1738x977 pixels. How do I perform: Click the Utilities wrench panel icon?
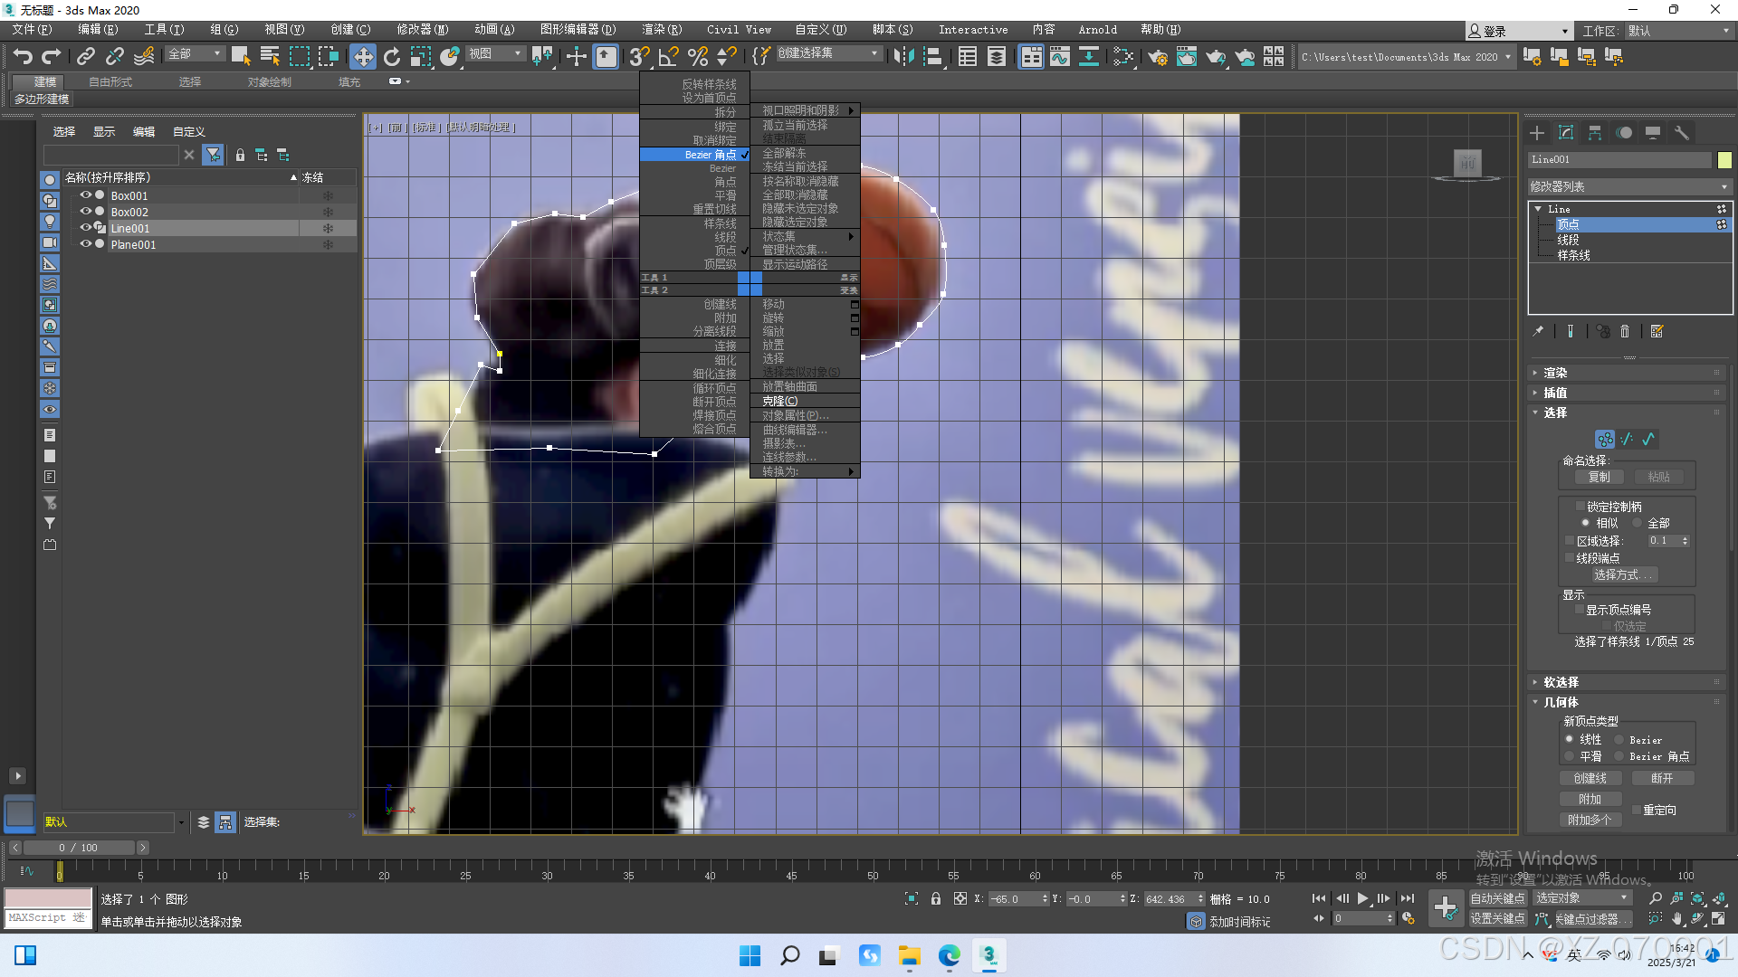[1682, 133]
